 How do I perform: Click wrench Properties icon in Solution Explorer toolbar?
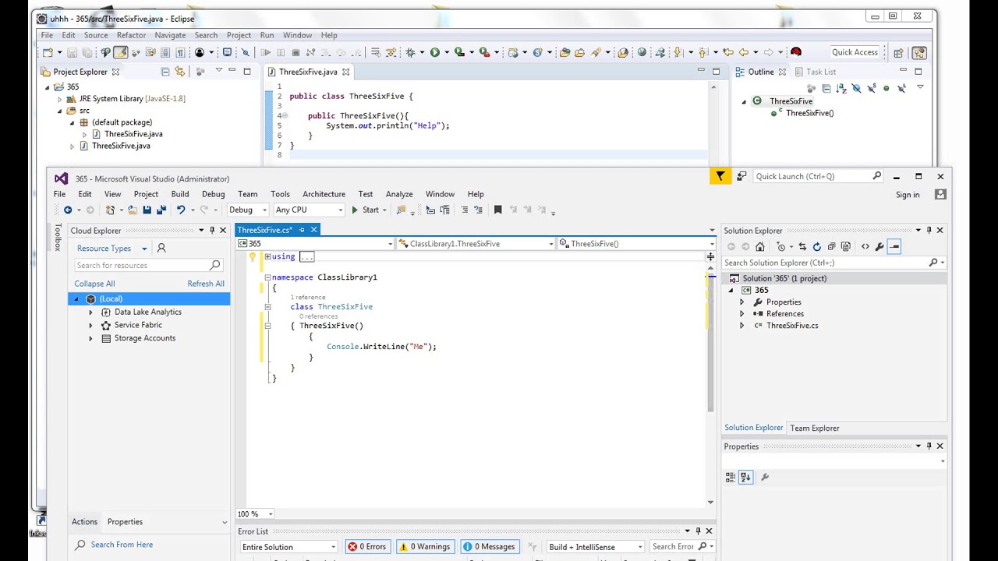click(879, 246)
